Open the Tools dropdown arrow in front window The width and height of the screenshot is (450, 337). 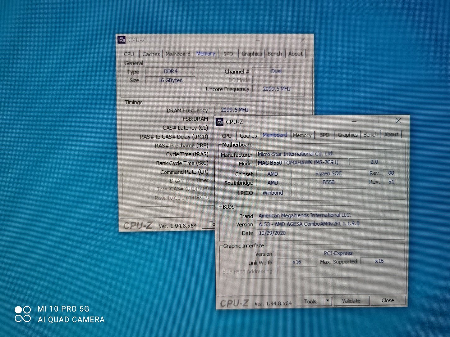pyautogui.click(x=328, y=301)
